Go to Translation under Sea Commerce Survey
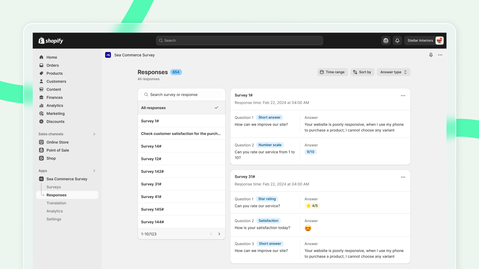 coord(56,203)
